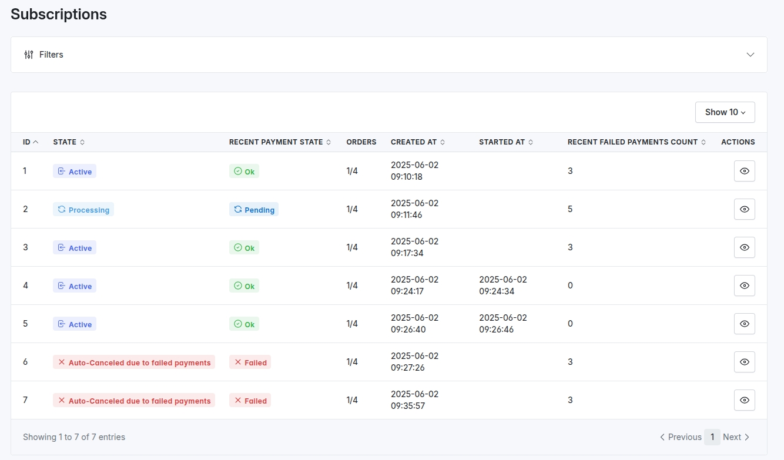Sort by State column header
The width and height of the screenshot is (784, 460).
coord(69,142)
